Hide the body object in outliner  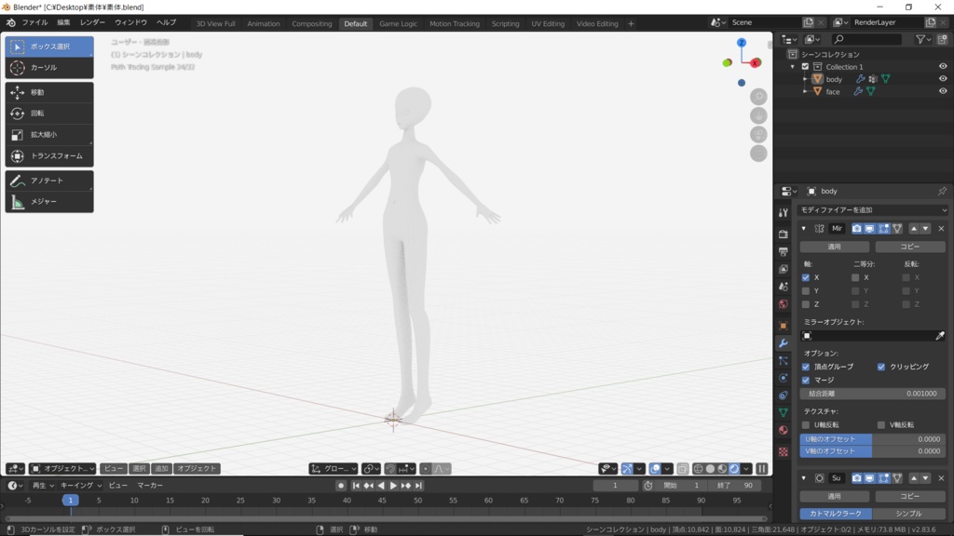click(943, 79)
